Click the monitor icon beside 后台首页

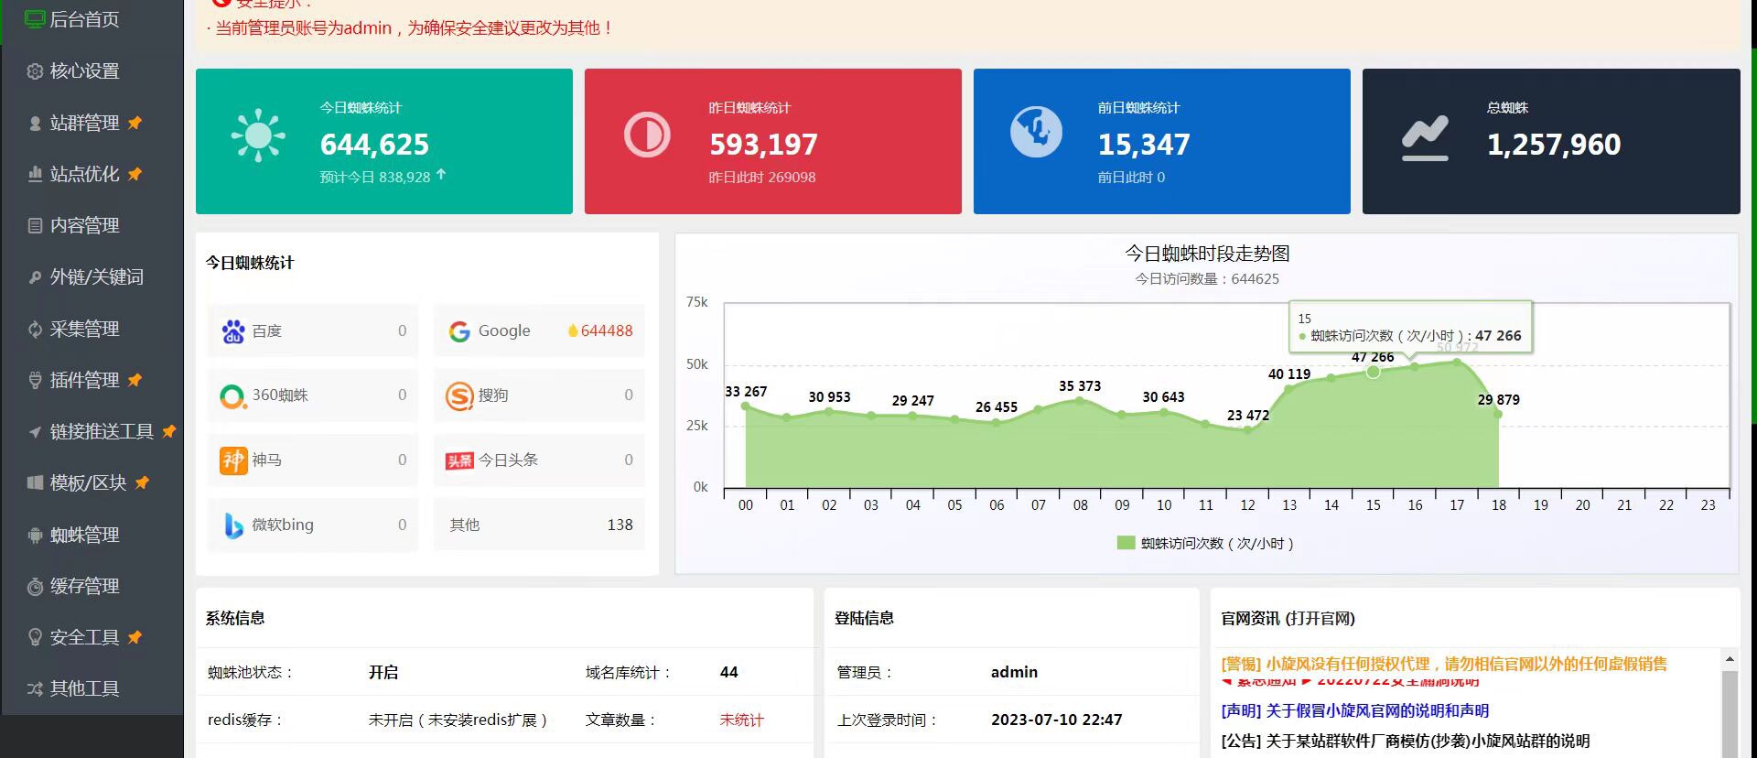click(35, 19)
